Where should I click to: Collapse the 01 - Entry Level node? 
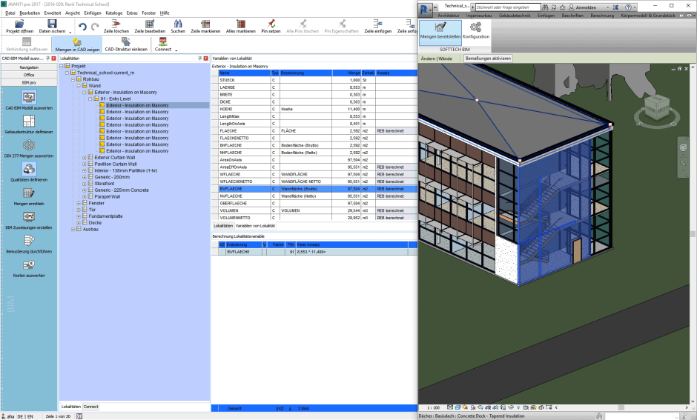[x=90, y=99]
